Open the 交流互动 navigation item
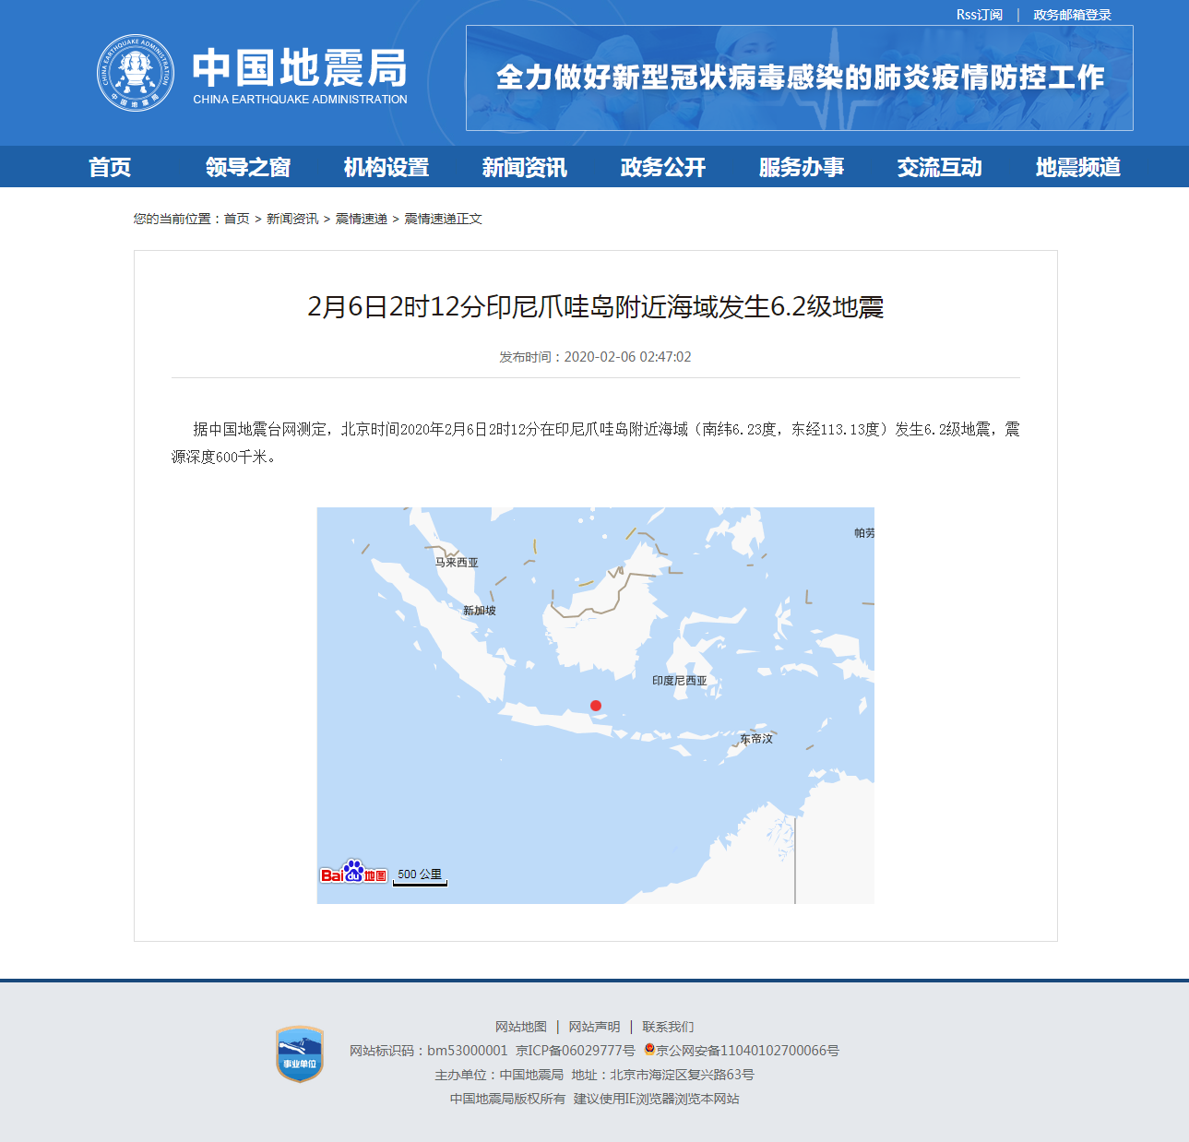Viewport: 1189px width, 1142px height. pyautogui.click(x=940, y=167)
